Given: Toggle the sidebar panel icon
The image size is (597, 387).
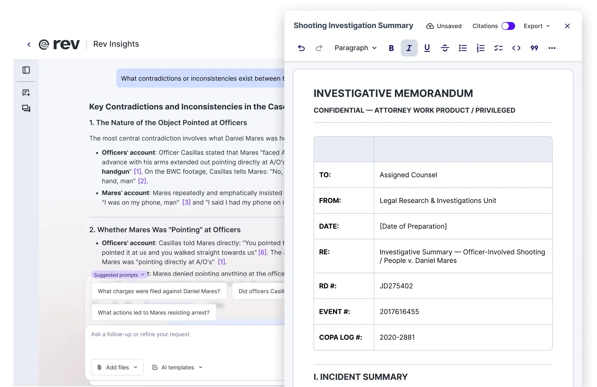Looking at the screenshot, I should [26, 70].
